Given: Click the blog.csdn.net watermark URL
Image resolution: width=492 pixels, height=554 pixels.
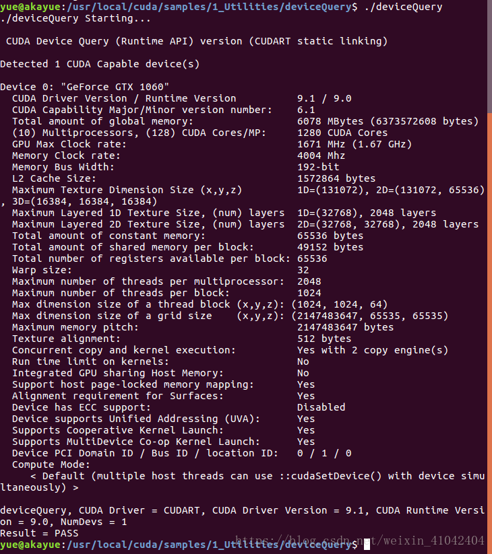Looking at the screenshot, I should coord(360,541).
